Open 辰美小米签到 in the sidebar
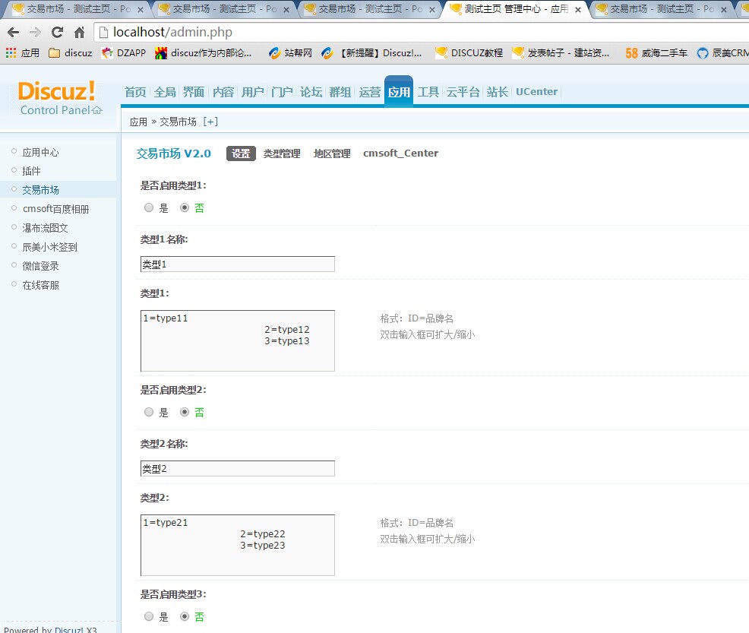The height and width of the screenshot is (633, 749). pos(49,247)
